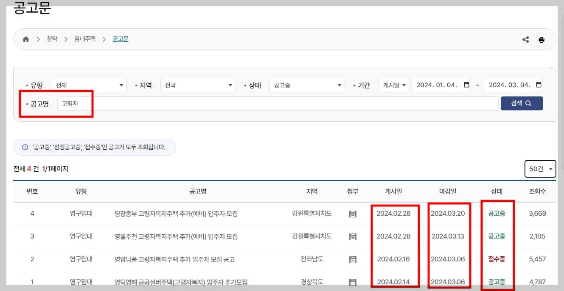Open the calendar picker for start date 2024.01.04

tap(466, 85)
